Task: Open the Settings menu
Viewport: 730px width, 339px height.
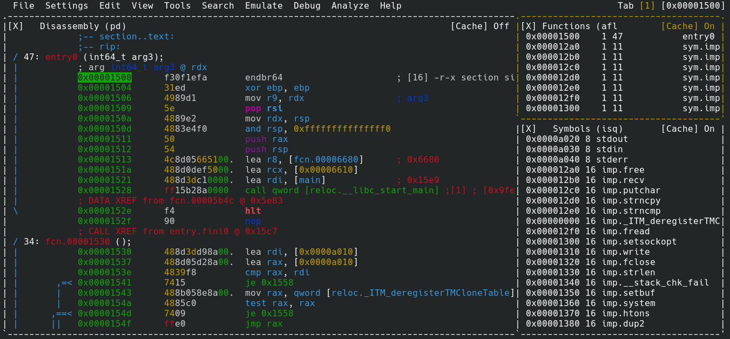Action: point(66,6)
